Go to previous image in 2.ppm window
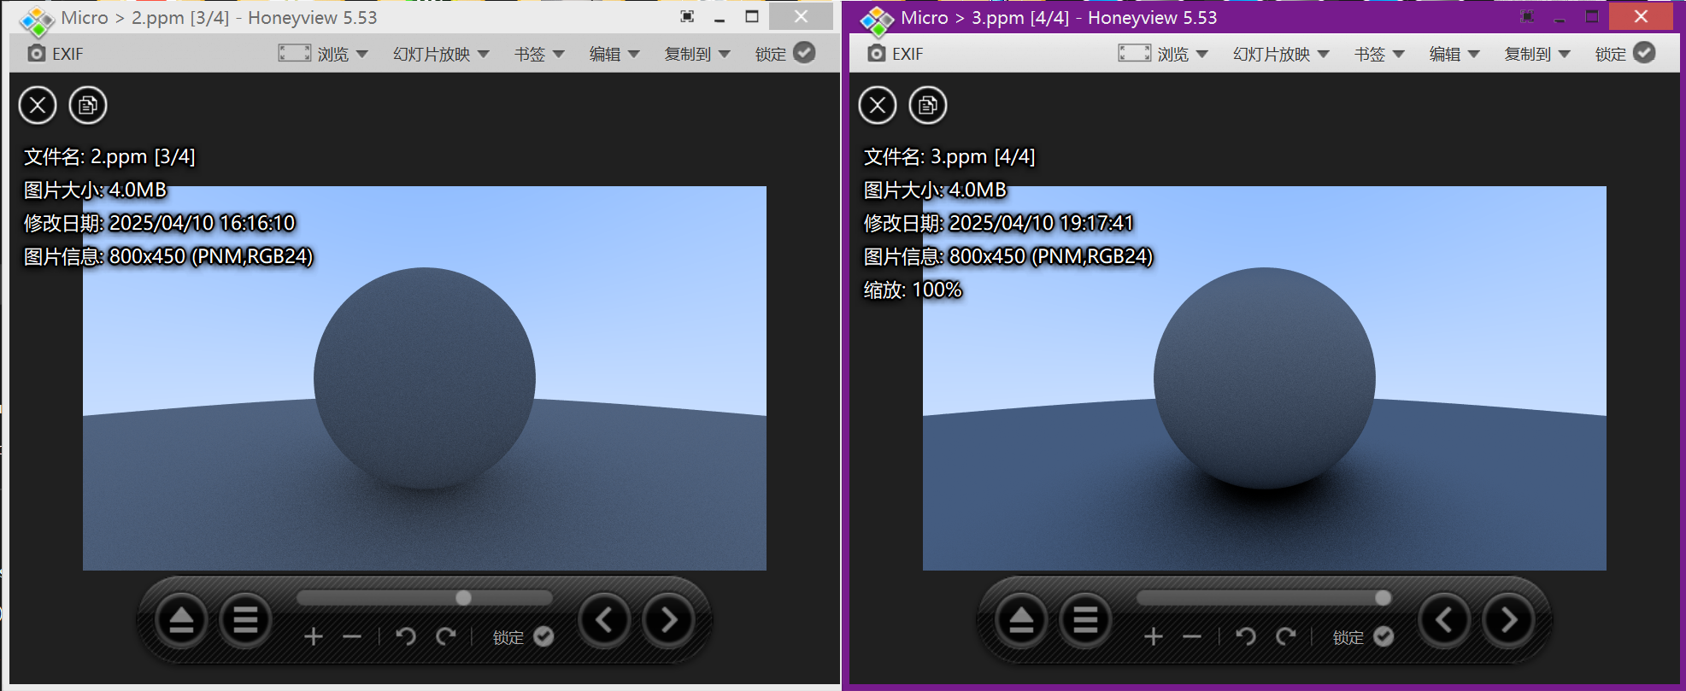 click(604, 620)
